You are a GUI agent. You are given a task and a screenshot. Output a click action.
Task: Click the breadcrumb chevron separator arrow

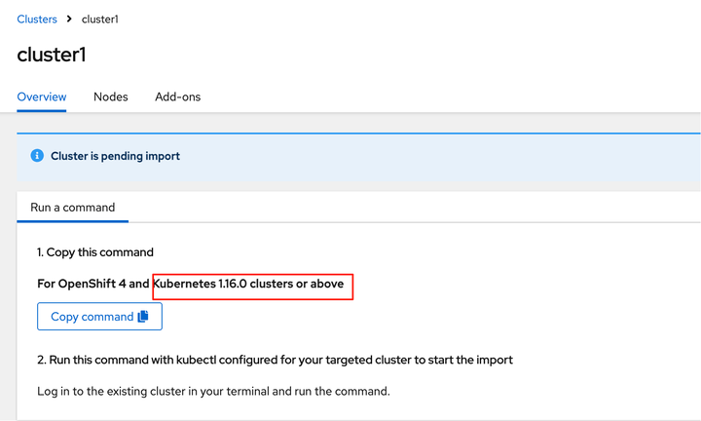69,19
